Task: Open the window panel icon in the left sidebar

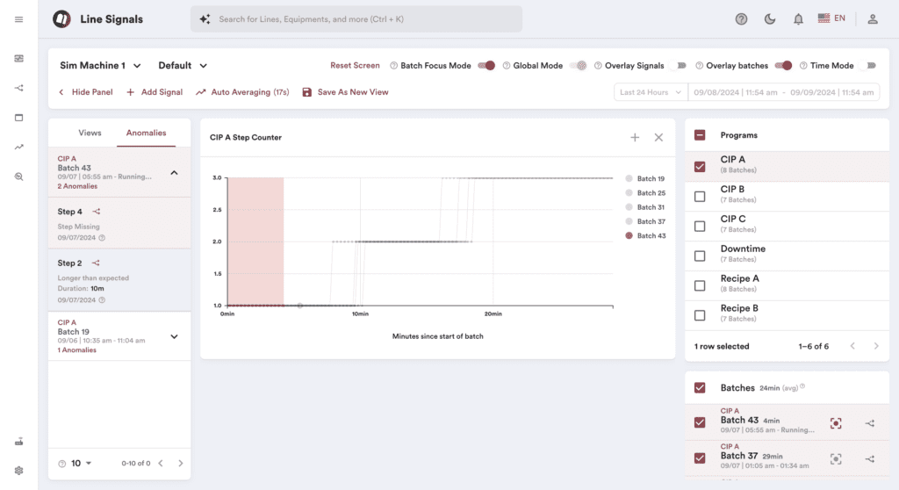Action: click(19, 118)
